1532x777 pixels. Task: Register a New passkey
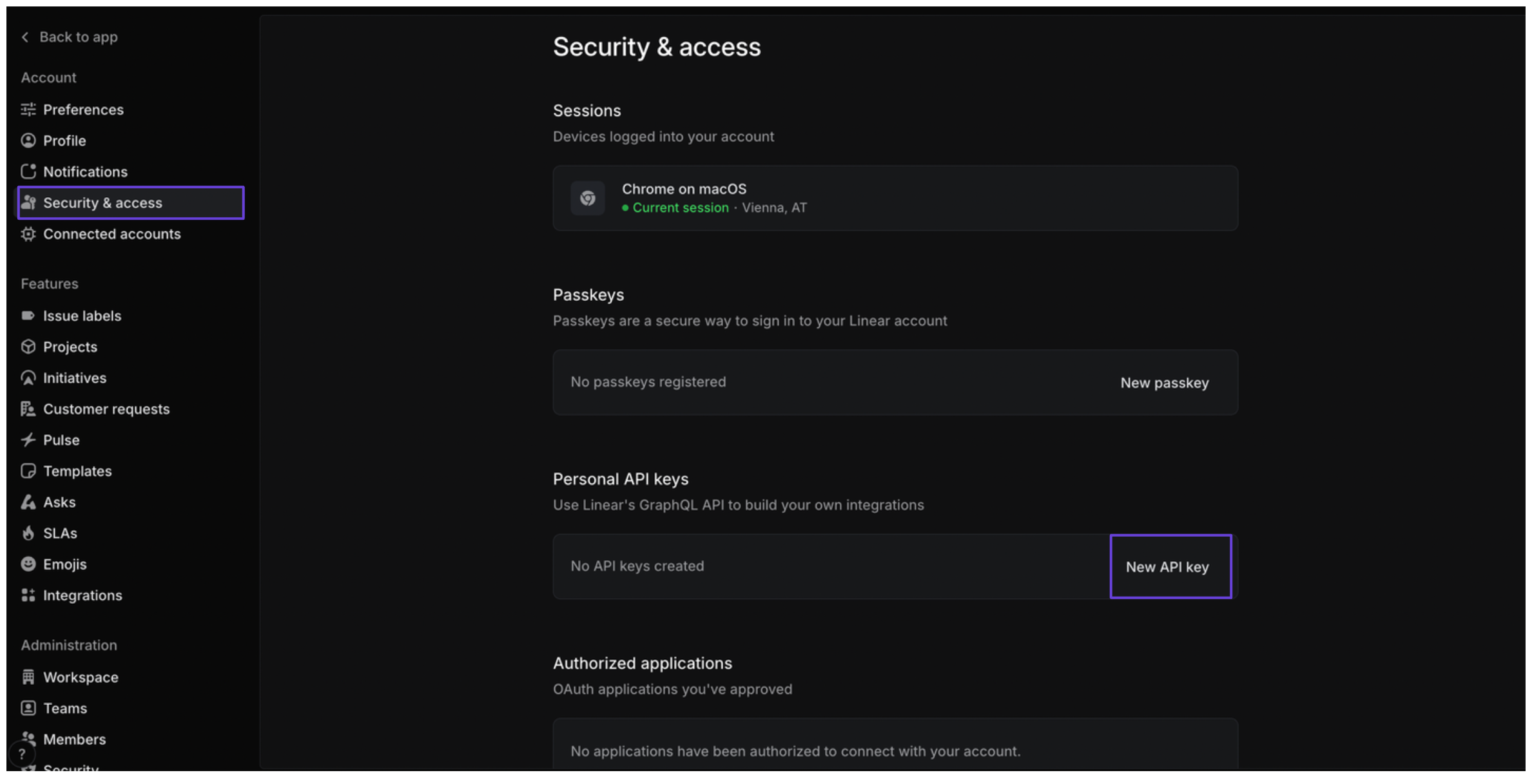pyautogui.click(x=1164, y=383)
